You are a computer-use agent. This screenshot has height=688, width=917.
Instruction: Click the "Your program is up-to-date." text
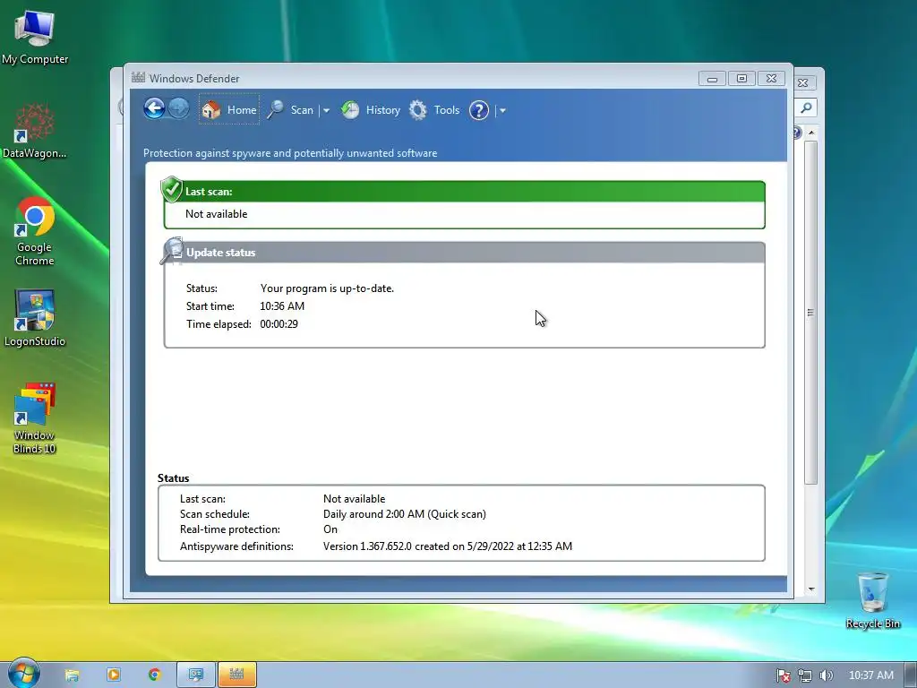pyautogui.click(x=327, y=288)
